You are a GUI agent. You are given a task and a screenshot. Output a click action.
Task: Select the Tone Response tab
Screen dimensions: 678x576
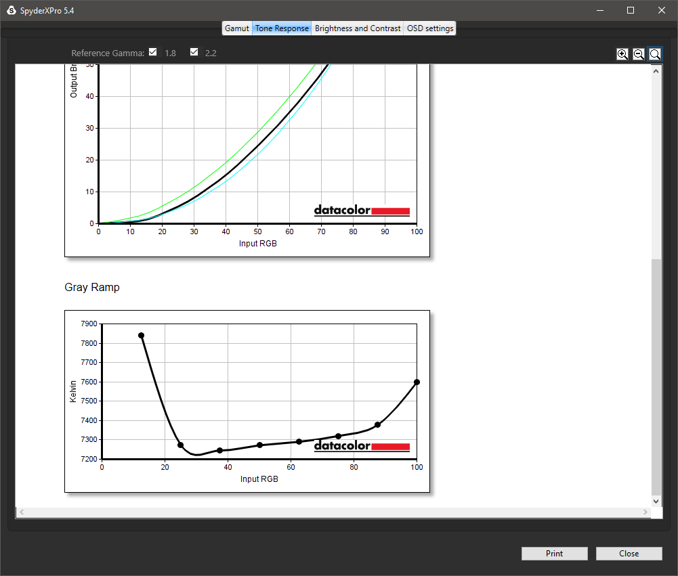pyautogui.click(x=282, y=28)
